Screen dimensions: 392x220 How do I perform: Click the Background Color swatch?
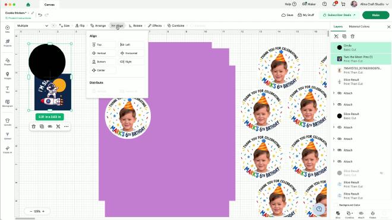(335, 205)
